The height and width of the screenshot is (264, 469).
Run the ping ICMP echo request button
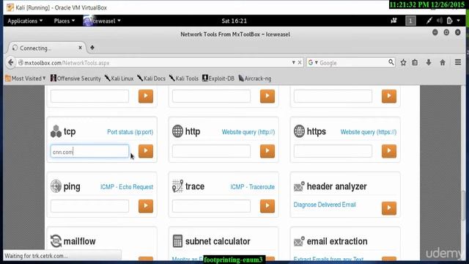click(x=146, y=206)
